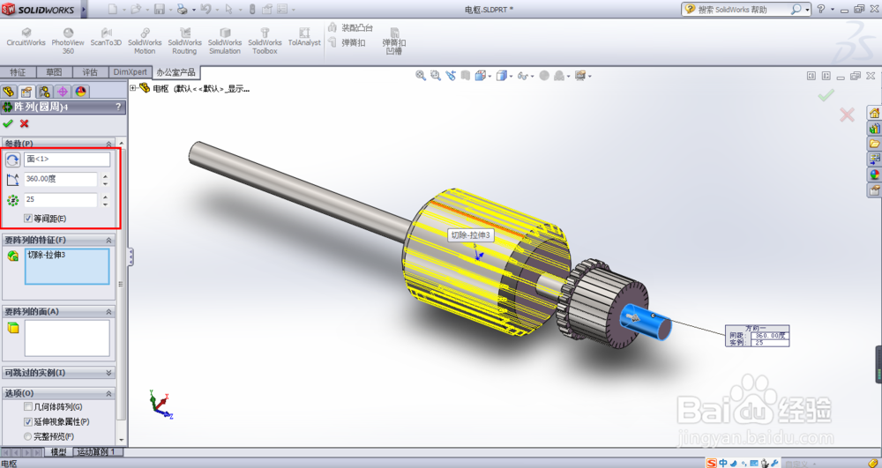
Task: Collapse the 要阵列的特征(F) section
Action: point(108,240)
